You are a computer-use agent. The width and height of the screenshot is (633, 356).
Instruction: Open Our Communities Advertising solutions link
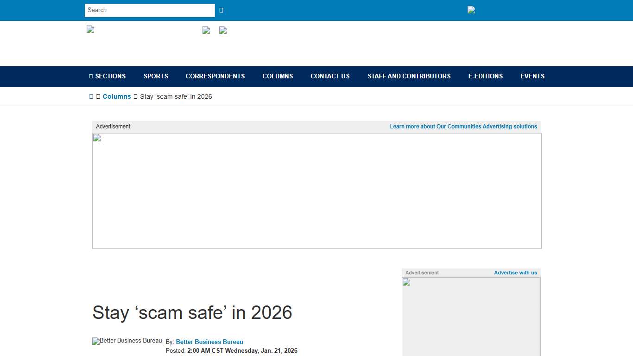463,126
